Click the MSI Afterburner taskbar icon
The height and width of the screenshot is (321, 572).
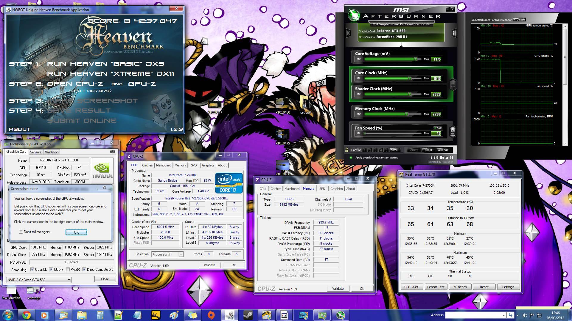pyautogui.click(x=340, y=315)
